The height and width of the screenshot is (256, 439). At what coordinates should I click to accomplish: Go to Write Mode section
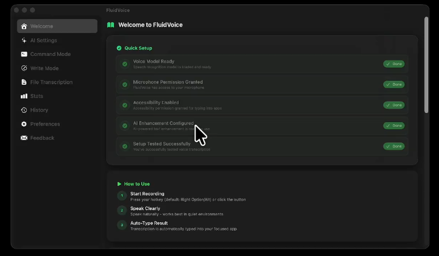tap(44, 68)
